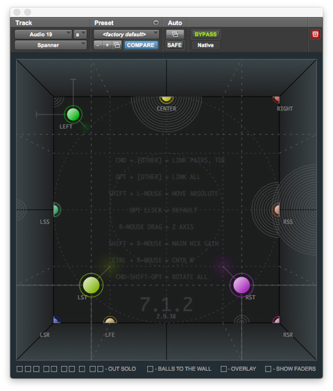Screen dimensions: 333x391
Task: Select the orange RSS speaker ball
Action: pos(276,210)
